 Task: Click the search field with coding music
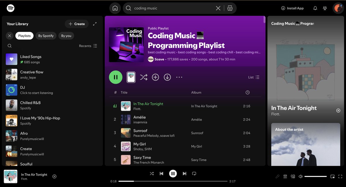point(173,8)
